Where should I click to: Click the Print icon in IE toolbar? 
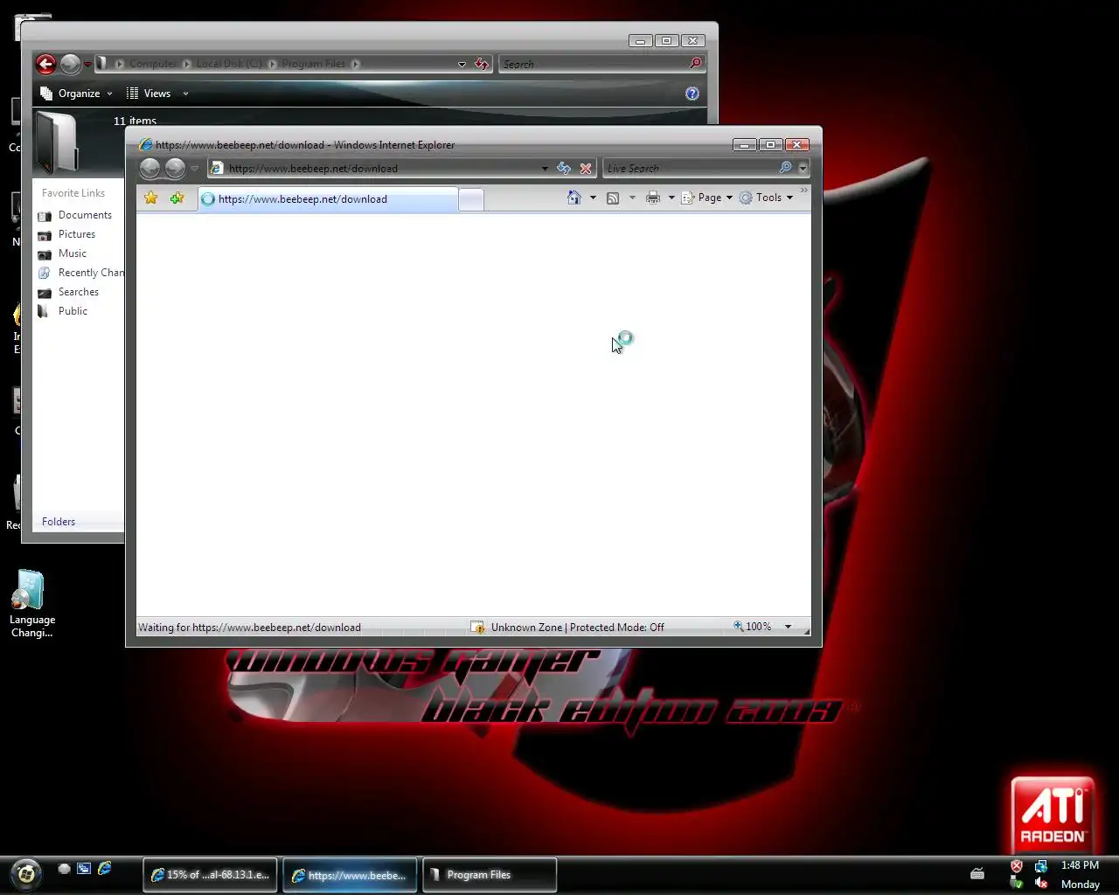[x=653, y=198]
